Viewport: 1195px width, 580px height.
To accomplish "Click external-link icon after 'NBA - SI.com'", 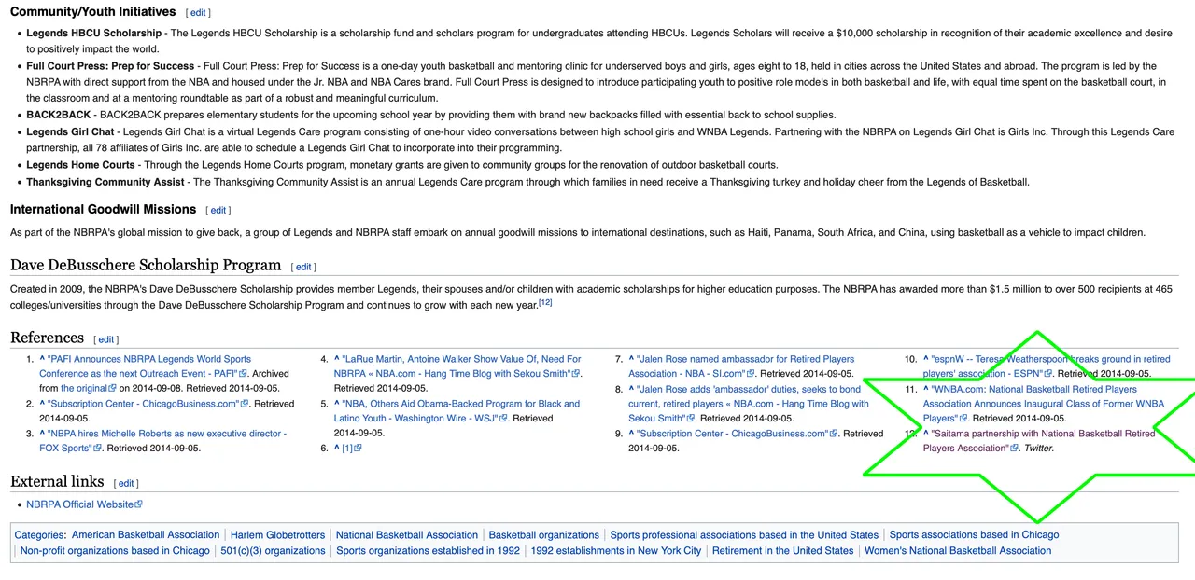I will click(x=750, y=374).
